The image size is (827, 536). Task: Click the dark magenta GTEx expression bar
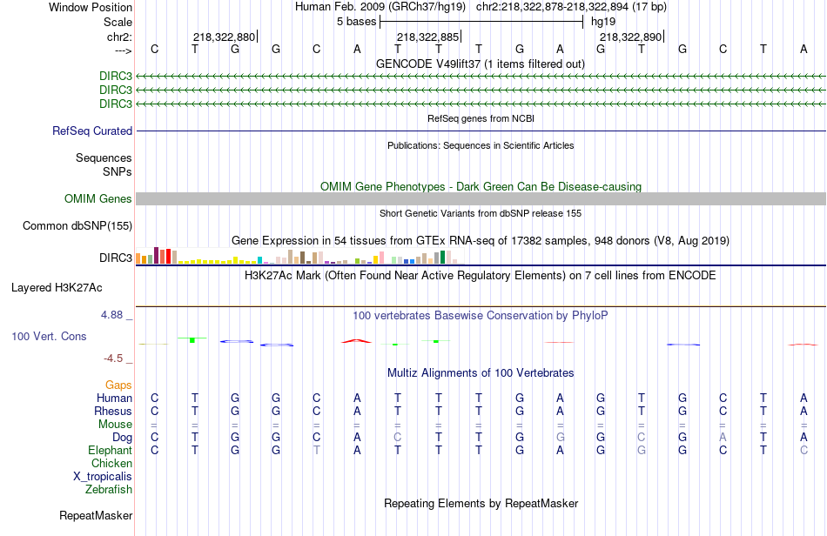click(156, 255)
